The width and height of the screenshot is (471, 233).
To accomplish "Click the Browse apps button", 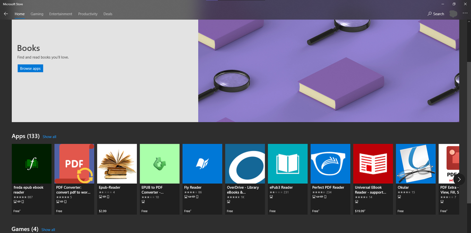I will (x=30, y=68).
